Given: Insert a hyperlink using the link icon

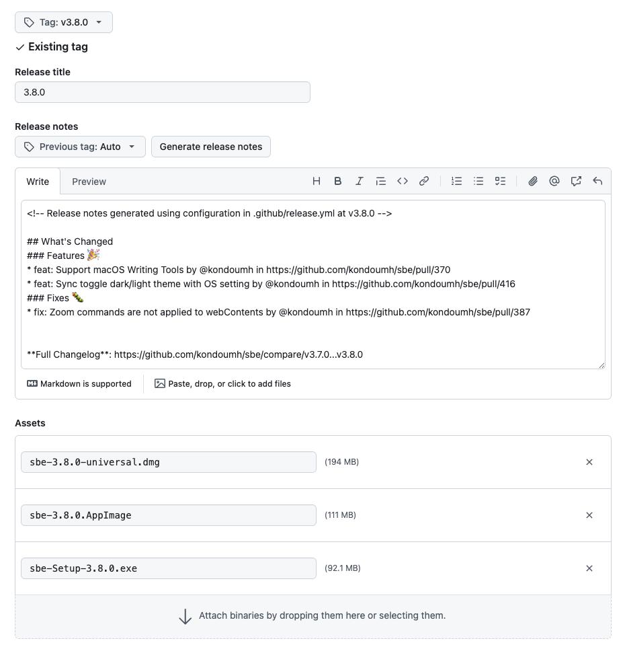Looking at the screenshot, I should pos(423,181).
